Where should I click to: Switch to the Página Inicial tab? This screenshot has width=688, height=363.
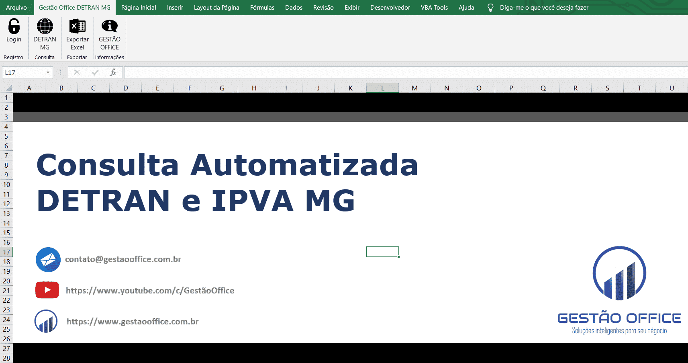click(x=139, y=8)
